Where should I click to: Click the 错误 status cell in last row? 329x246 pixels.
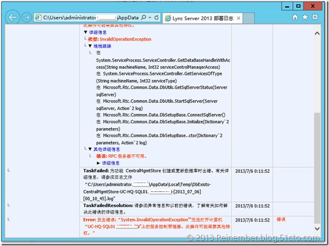281,219
